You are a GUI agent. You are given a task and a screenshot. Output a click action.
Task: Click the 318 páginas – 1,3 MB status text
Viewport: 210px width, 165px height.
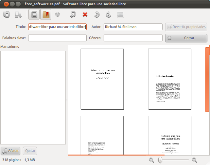pos(19,160)
